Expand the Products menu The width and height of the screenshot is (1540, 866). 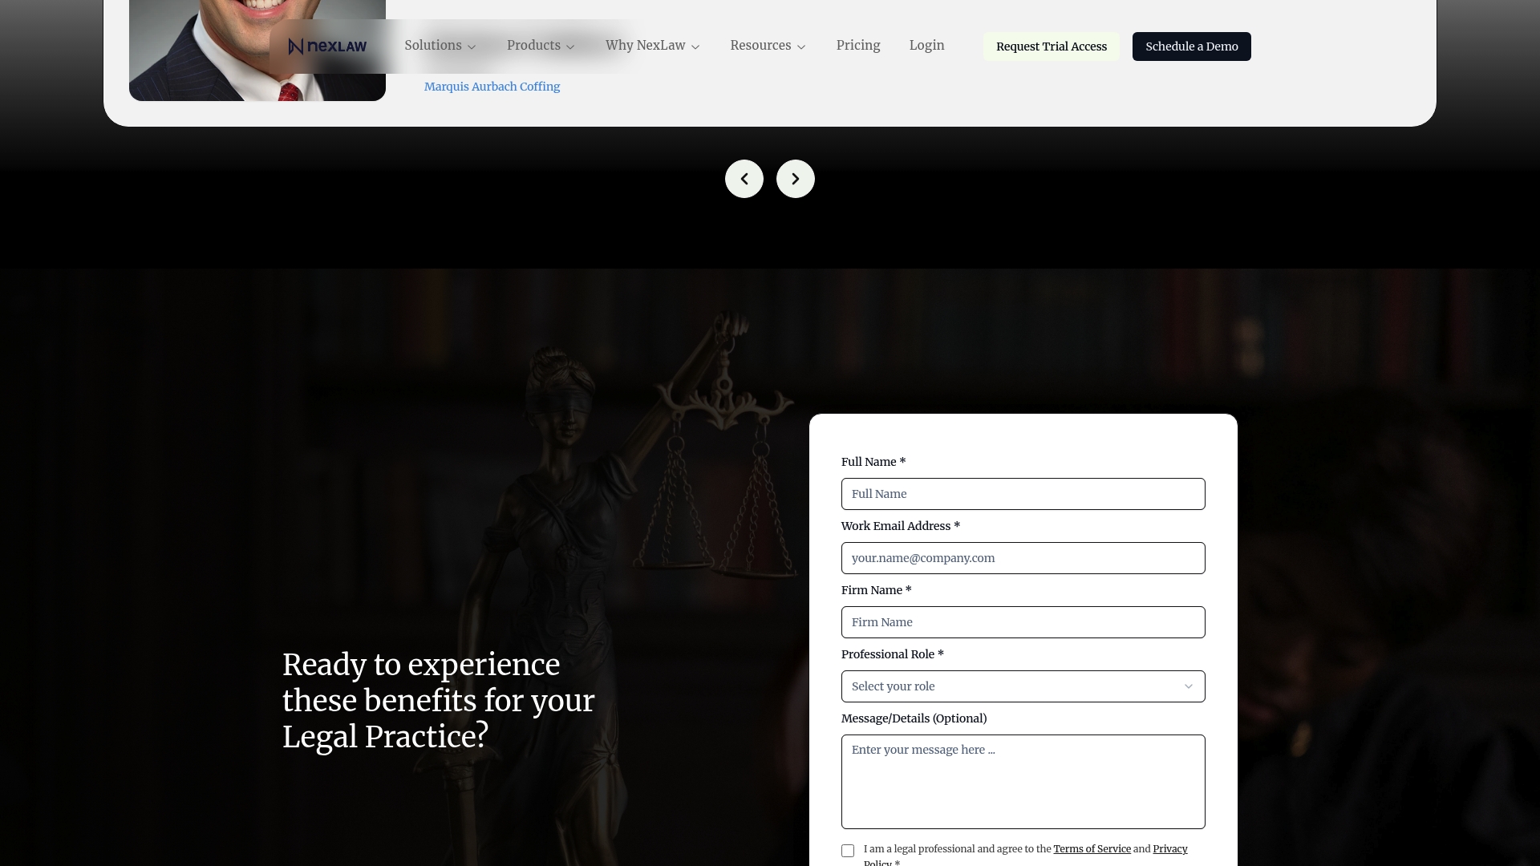[541, 46]
